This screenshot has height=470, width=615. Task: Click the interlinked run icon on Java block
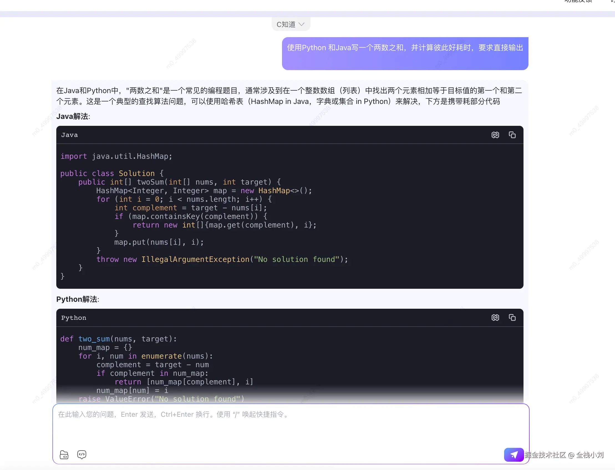click(x=495, y=135)
